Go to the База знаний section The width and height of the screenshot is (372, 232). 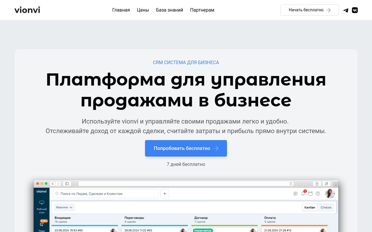pyautogui.click(x=169, y=10)
